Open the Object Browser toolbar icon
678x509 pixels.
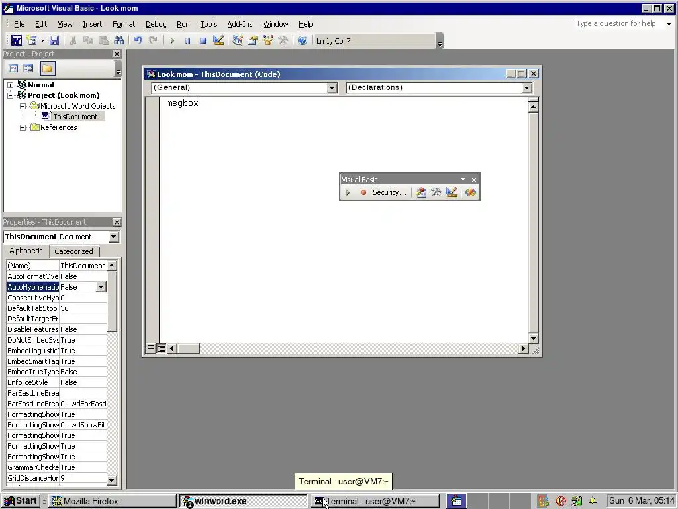[268, 40]
